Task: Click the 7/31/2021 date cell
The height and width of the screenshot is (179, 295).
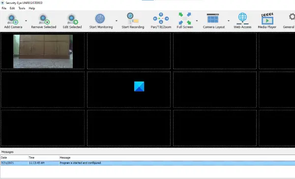Action: click(x=7, y=163)
